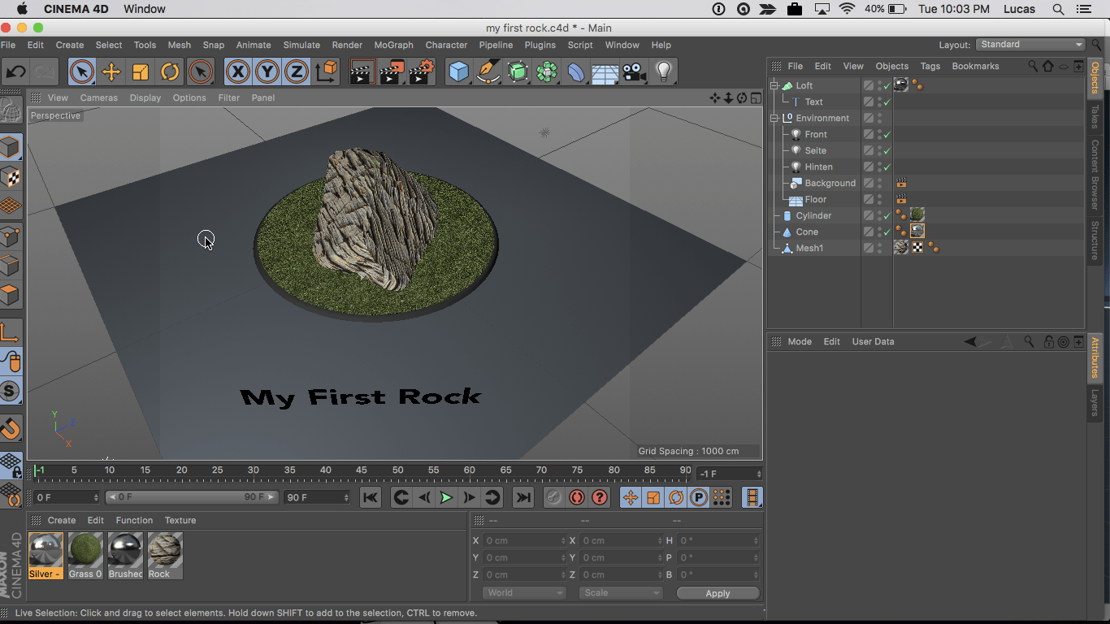Open the World coordinate system dropdown

524,593
